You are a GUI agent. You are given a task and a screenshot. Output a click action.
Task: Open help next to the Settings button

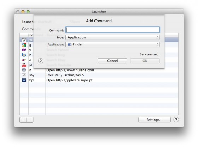(x=176, y=120)
